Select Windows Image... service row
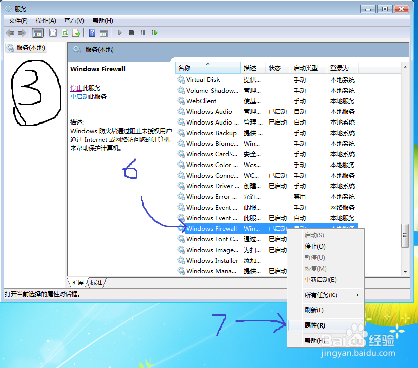The height and width of the screenshot is (368, 418). [232, 250]
